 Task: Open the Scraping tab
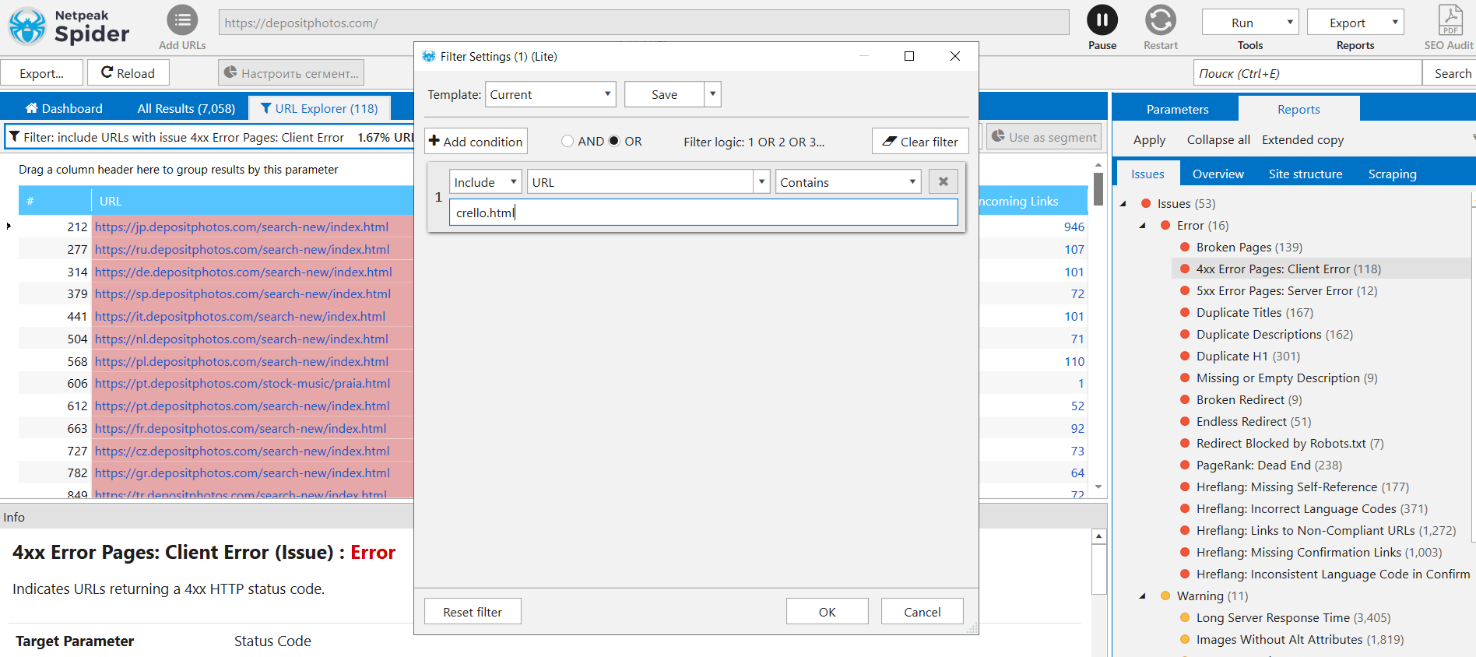(1392, 174)
